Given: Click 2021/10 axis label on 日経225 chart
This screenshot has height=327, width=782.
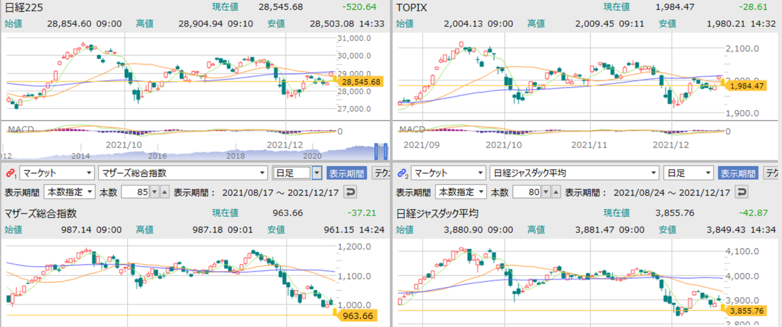Looking at the screenshot, I should pyautogui.click(x=124, y=145).
